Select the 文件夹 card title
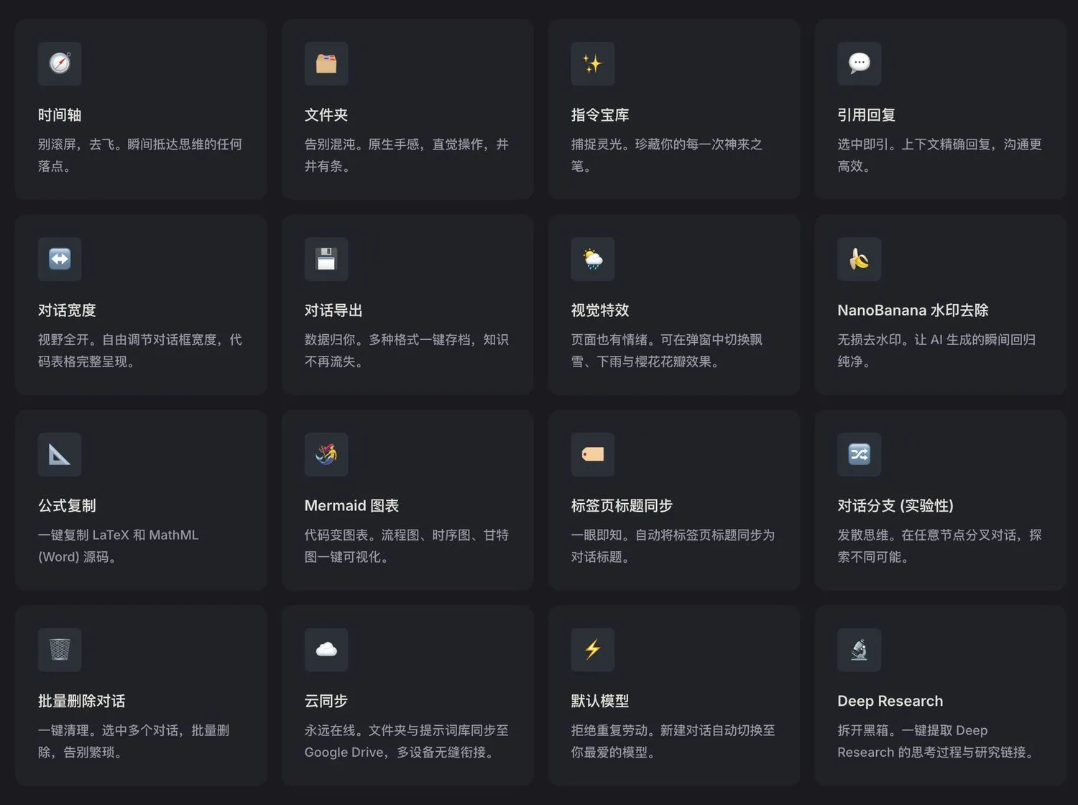 [326, 115]
